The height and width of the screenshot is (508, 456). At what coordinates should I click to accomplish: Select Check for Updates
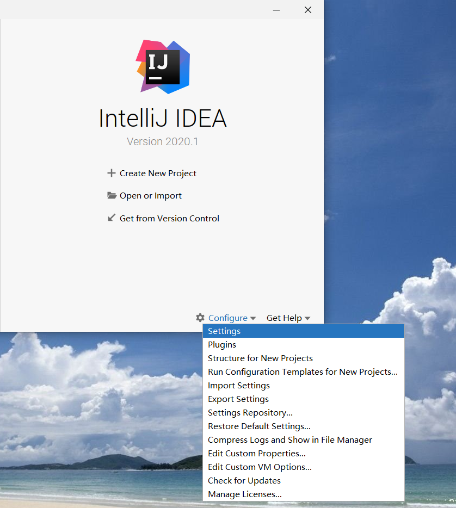[303, 481]
